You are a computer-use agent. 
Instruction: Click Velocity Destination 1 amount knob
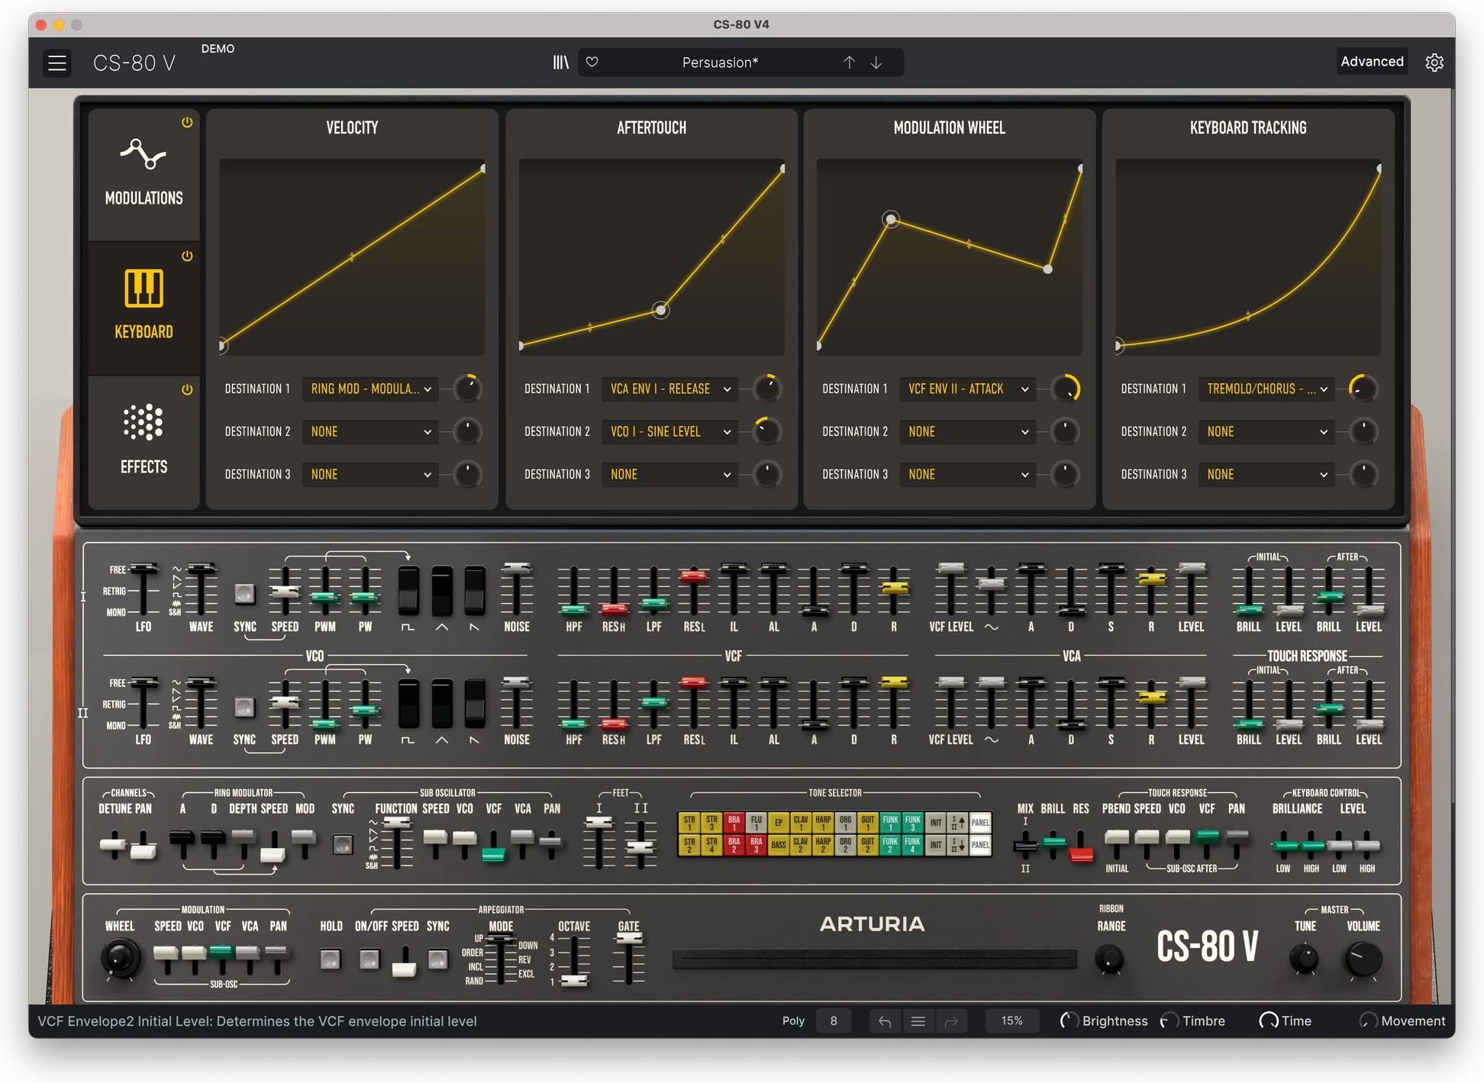pyautogui.click(x=467, y=389)
